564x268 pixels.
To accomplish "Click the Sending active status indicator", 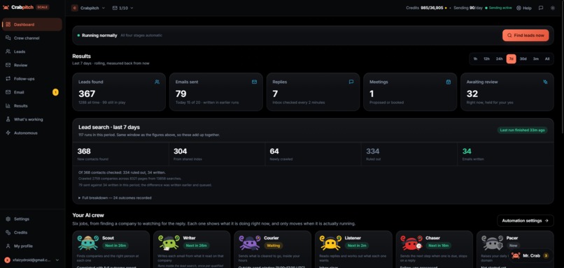I will point(498,8).
